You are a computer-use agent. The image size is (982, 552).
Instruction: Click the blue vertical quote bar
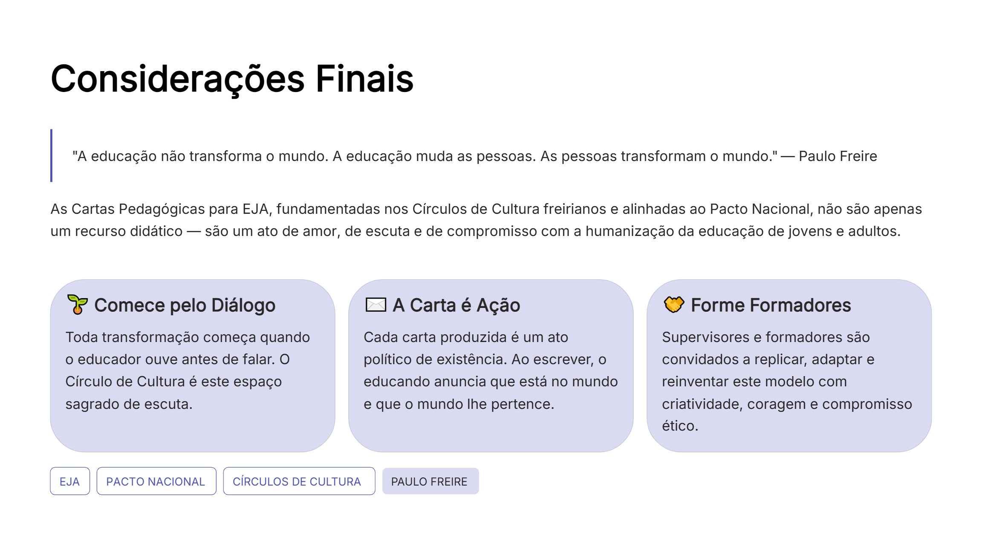52,155
